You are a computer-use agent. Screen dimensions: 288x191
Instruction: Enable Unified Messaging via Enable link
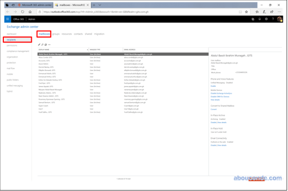pyautogui.click(x=213, y=86)
